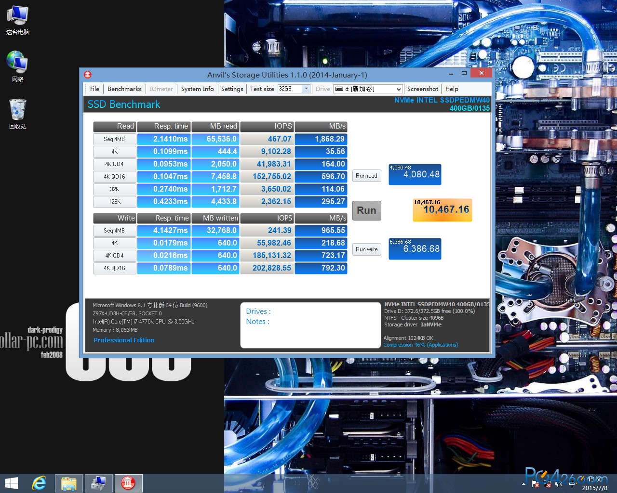Click the 202,828.55 write IOPS value
617x493 pixels.
pos(267,268)
